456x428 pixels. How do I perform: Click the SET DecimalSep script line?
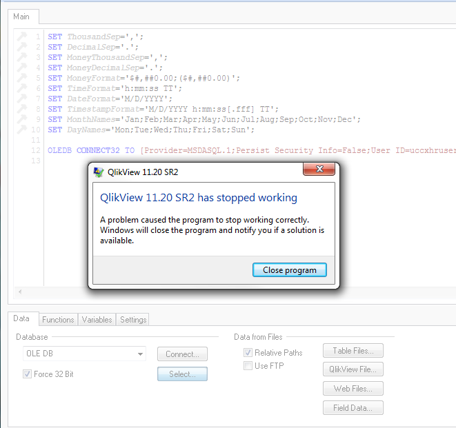[x=93, y=47]
